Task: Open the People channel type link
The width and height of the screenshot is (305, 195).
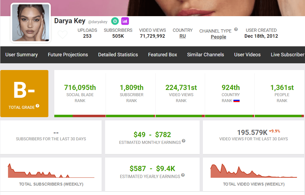Action: (219, 37)
